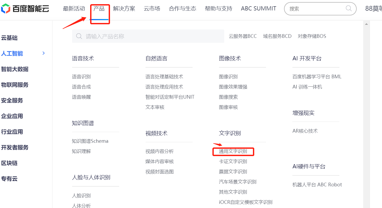Click the 人脸与人体识别 category heading
Screen dimensions: 382x208
point(91,177)
